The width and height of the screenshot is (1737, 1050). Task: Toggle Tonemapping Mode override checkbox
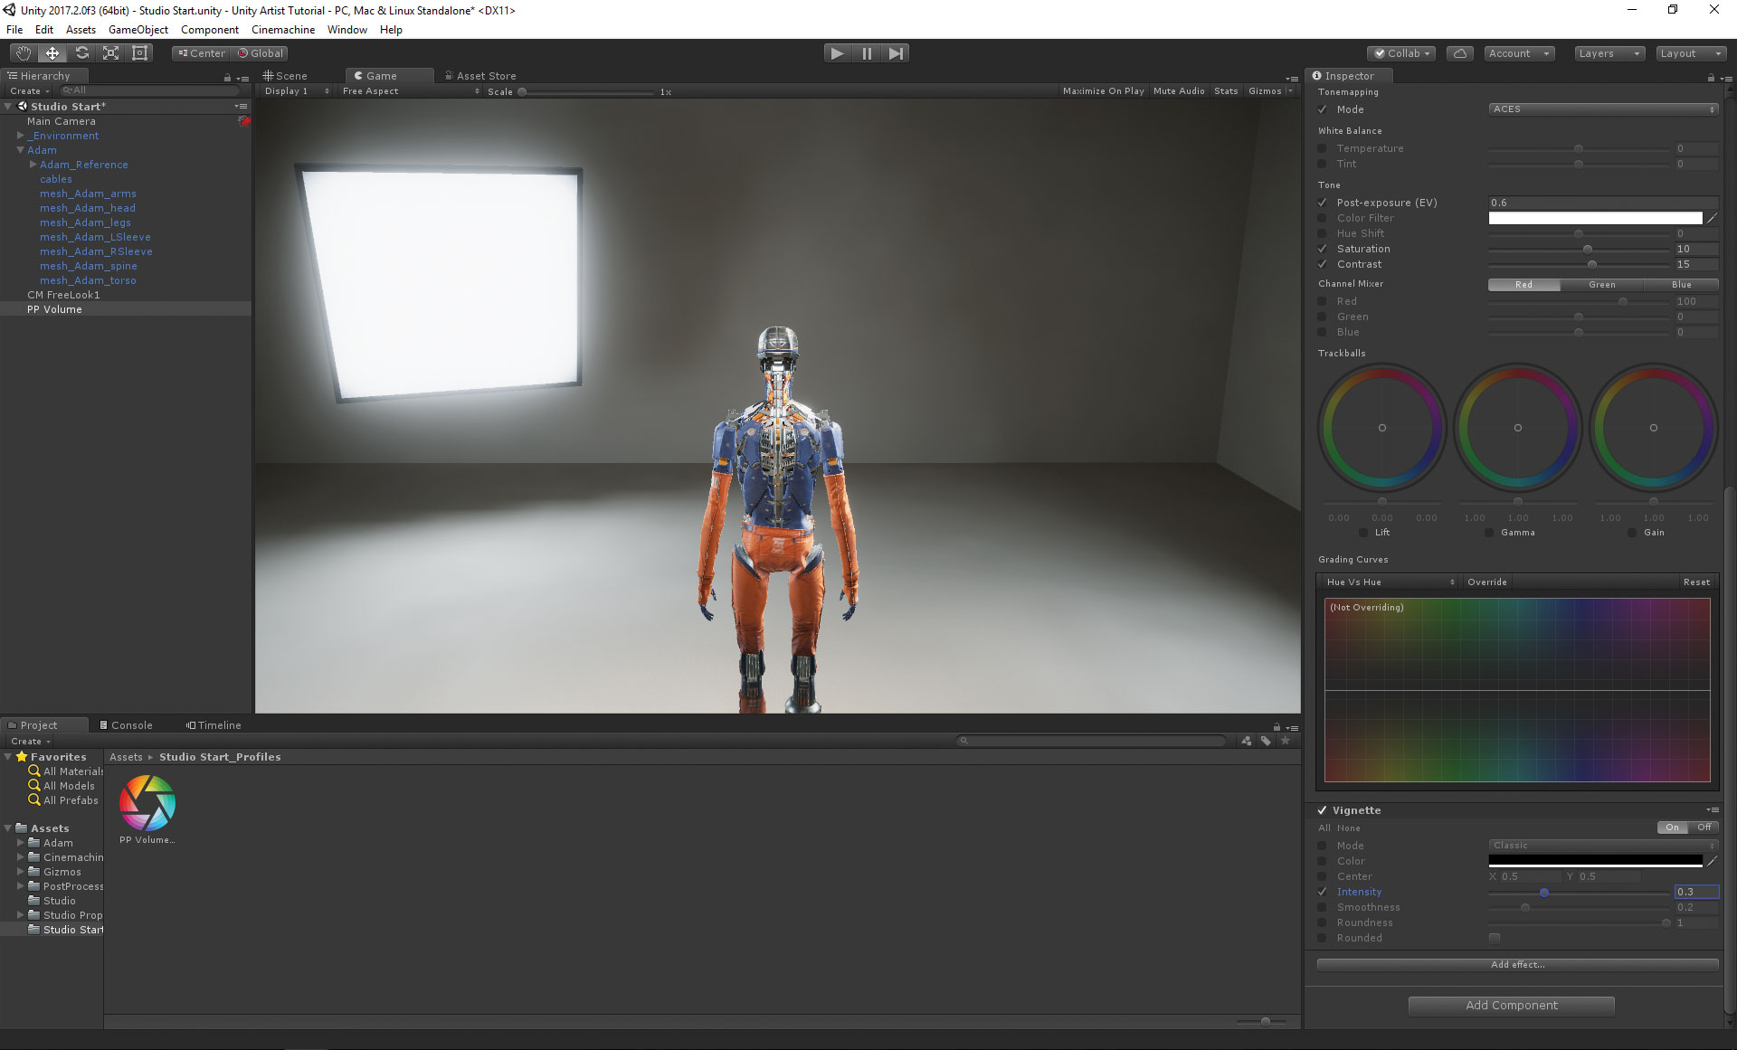coord(1323,109)
